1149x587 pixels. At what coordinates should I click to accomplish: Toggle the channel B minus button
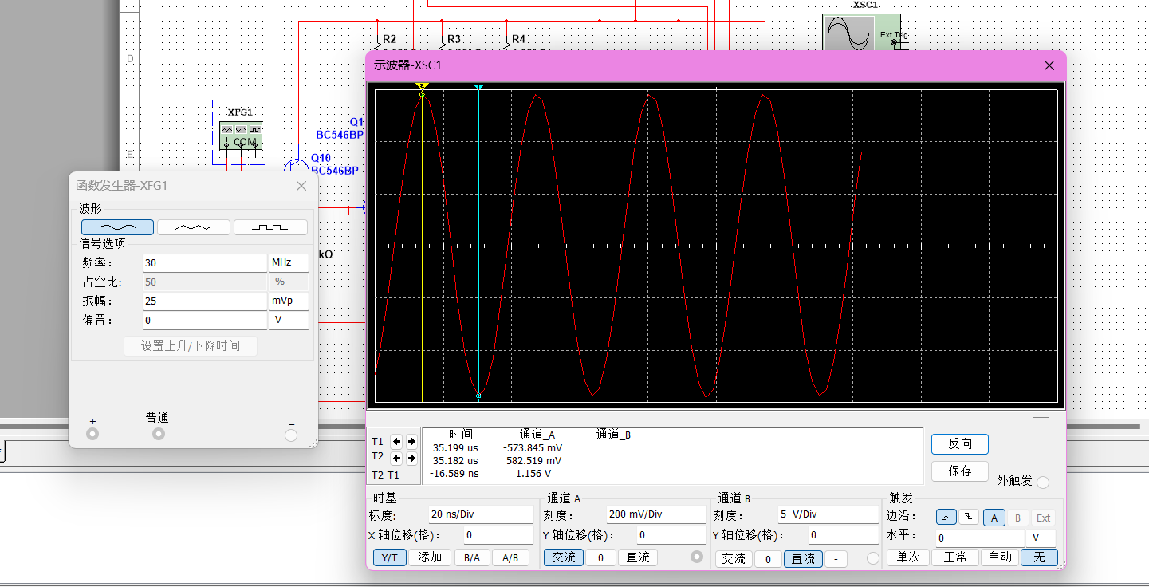click(x=836, y=559)
